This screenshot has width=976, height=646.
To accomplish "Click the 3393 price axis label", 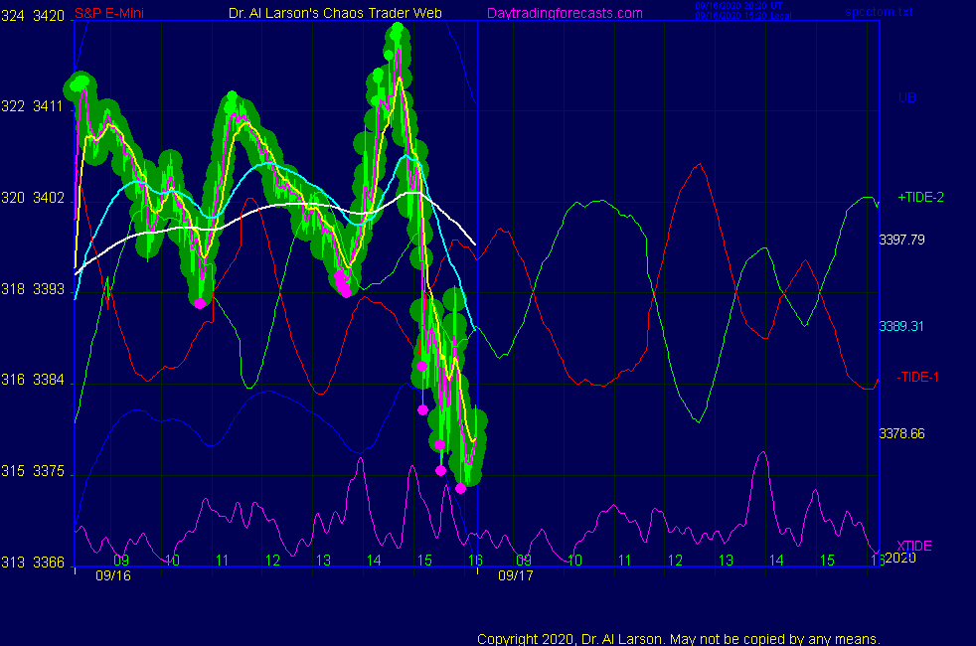I will pyautogui.click(x=49, y=289).
